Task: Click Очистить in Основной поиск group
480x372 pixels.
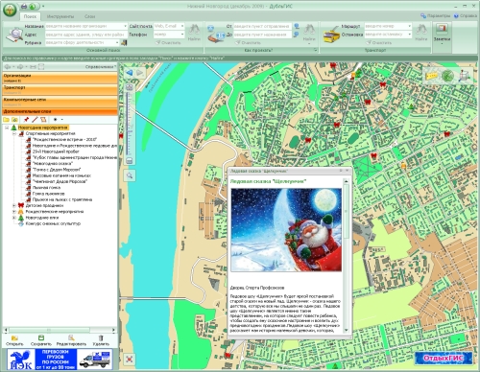Action: tap(168, 42)
